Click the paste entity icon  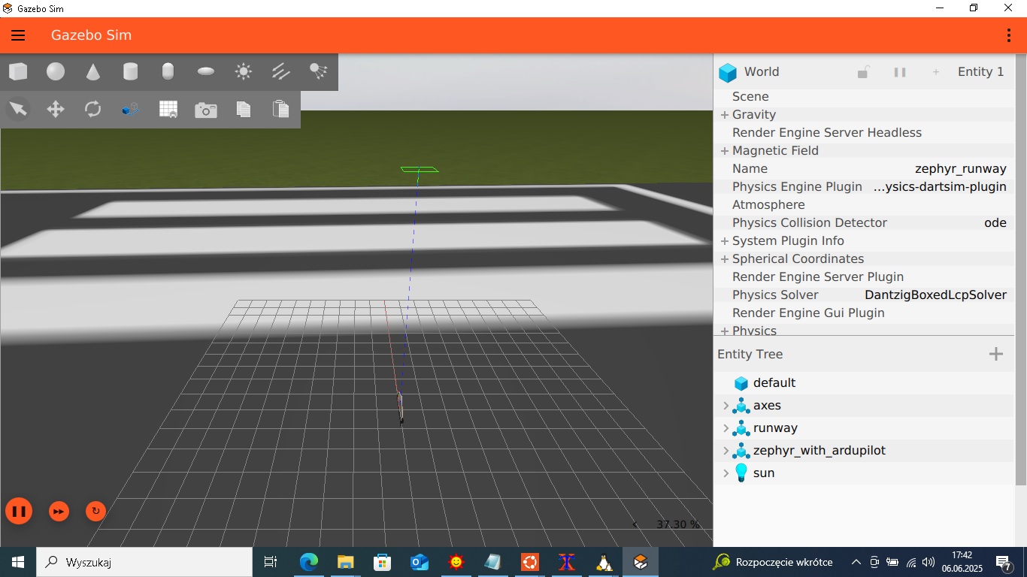(x=280, y=109)
